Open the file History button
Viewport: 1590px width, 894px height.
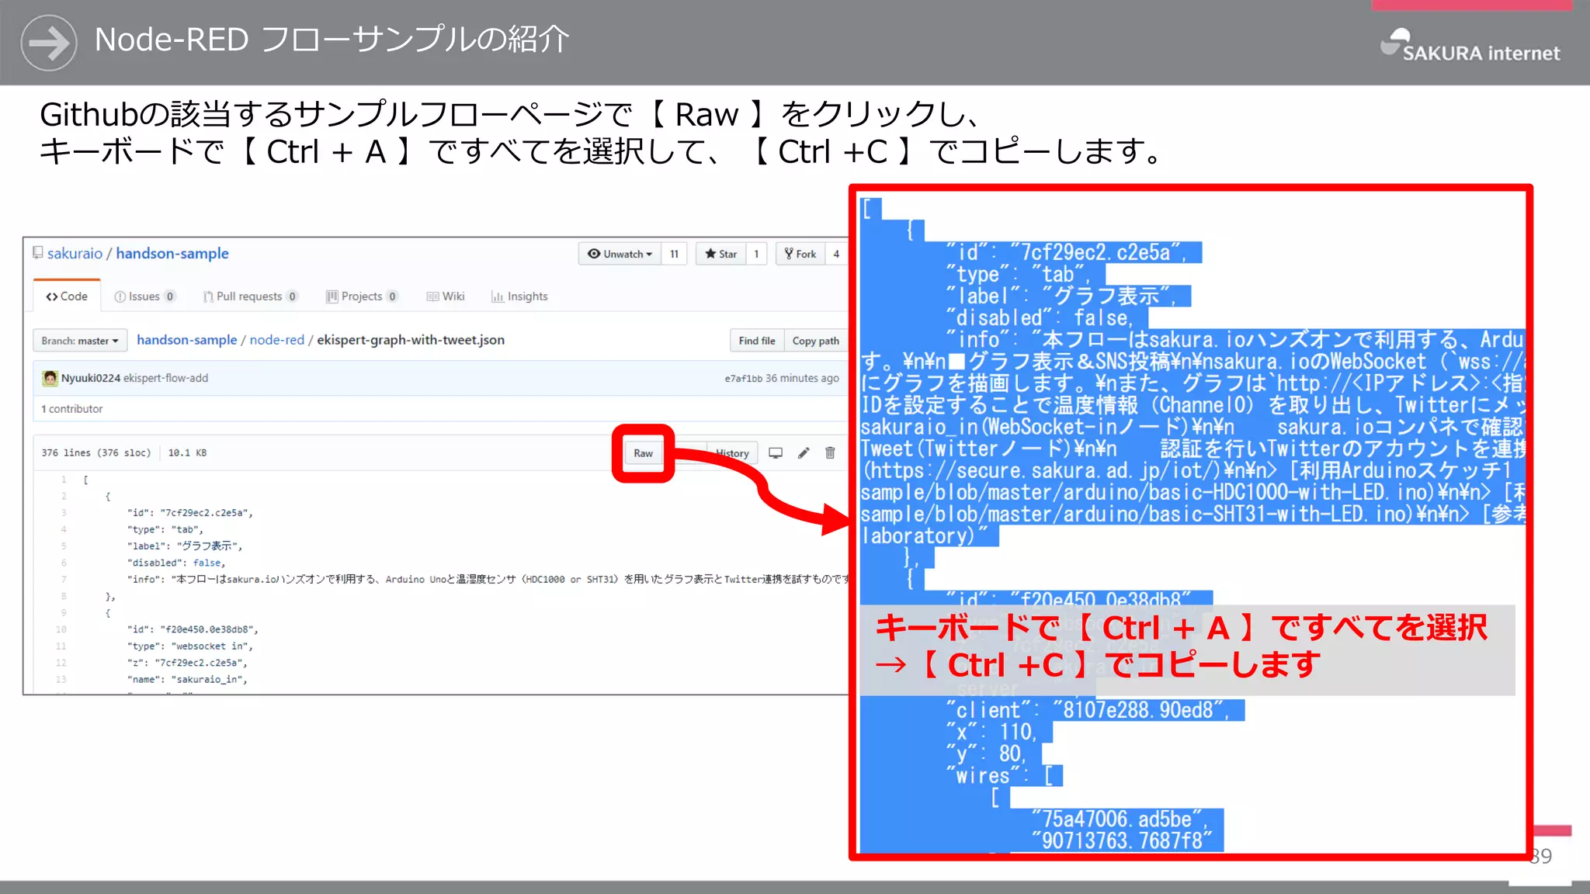point(732,453)
